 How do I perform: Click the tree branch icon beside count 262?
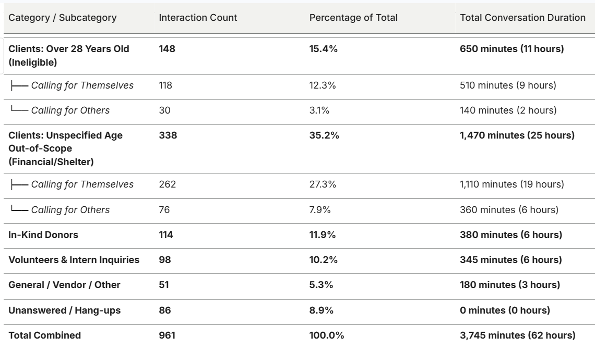(19, 185)
